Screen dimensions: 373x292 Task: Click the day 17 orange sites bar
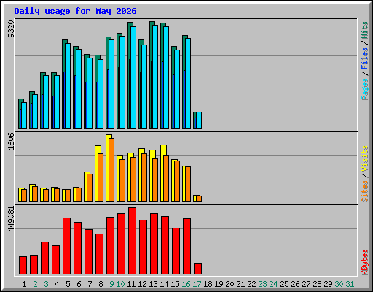199,199
